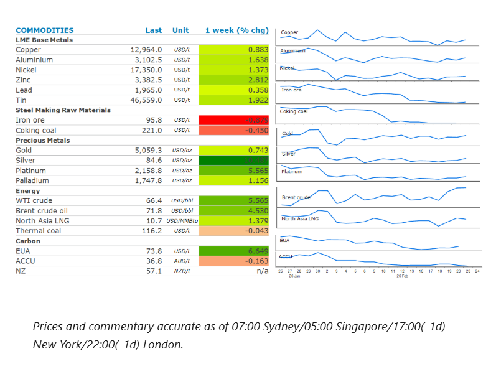
Task: Click Copper last price 12,964.0
Action: [x=146, y=50]
